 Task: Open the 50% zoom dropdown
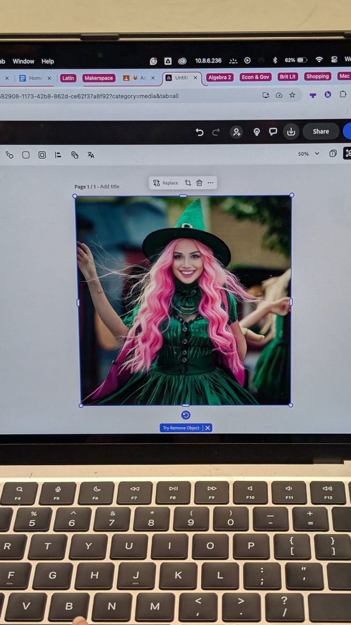[x=308, y=154]
